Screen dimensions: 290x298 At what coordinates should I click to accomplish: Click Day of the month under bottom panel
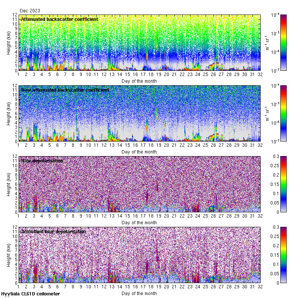point(139,293)
